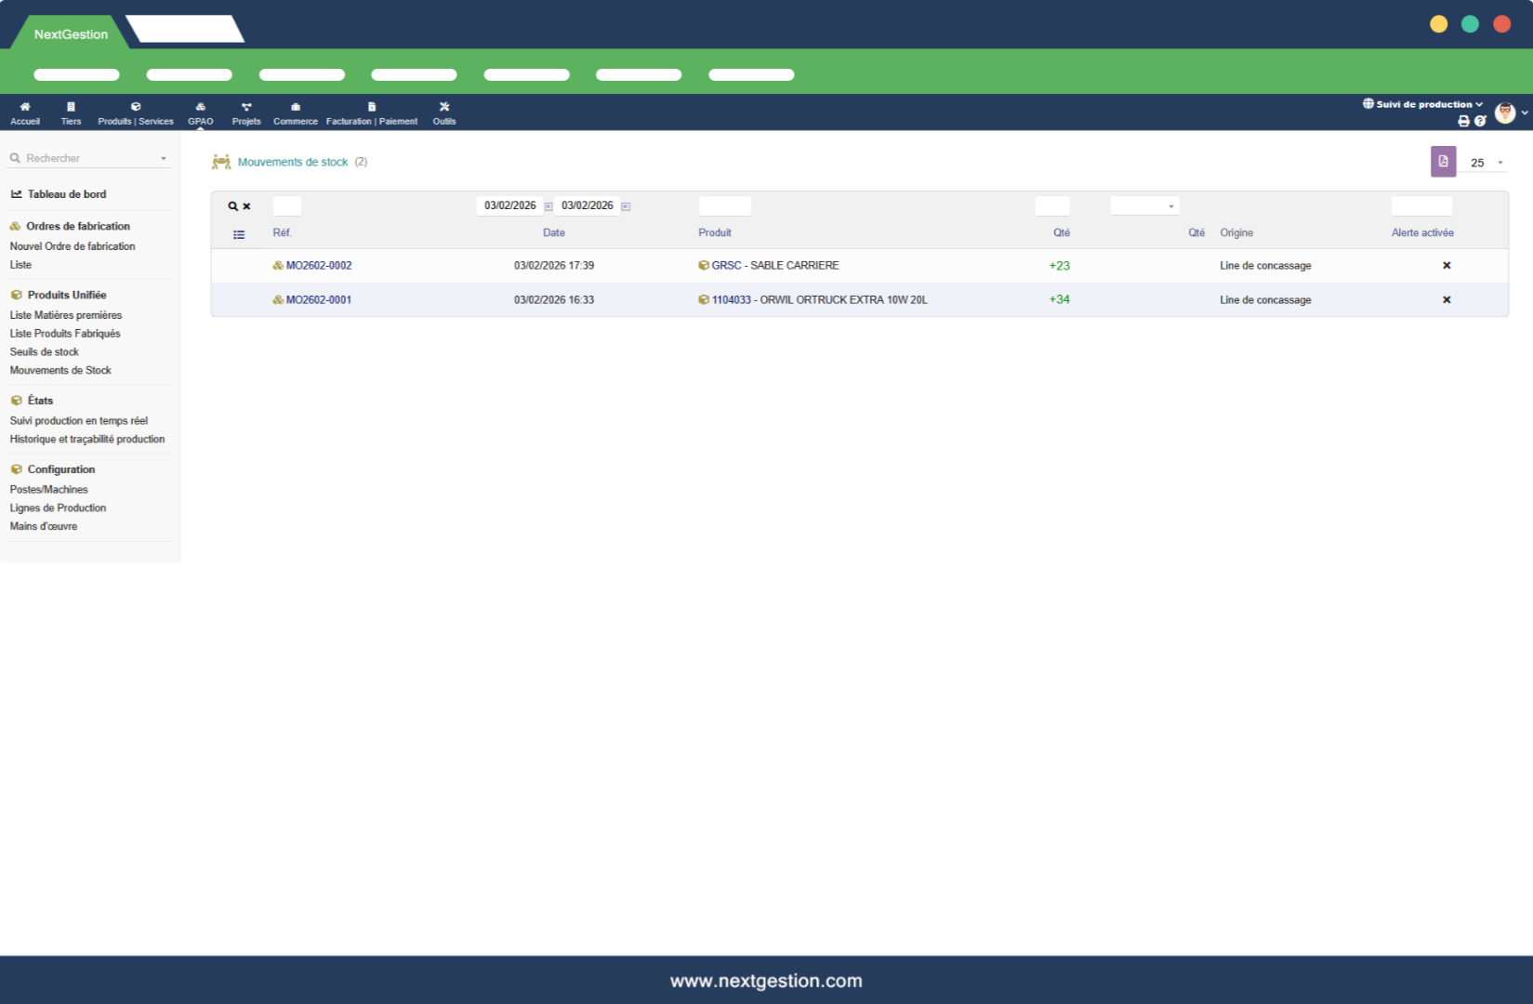Click the search magnifier filter icon
1533x1004 pixels.
tap(233, 206)
